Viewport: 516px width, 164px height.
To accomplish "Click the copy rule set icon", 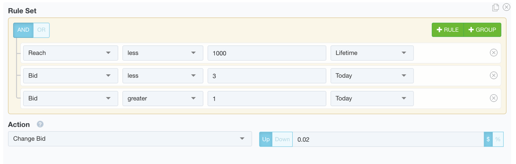I will [x=495, y=7].
